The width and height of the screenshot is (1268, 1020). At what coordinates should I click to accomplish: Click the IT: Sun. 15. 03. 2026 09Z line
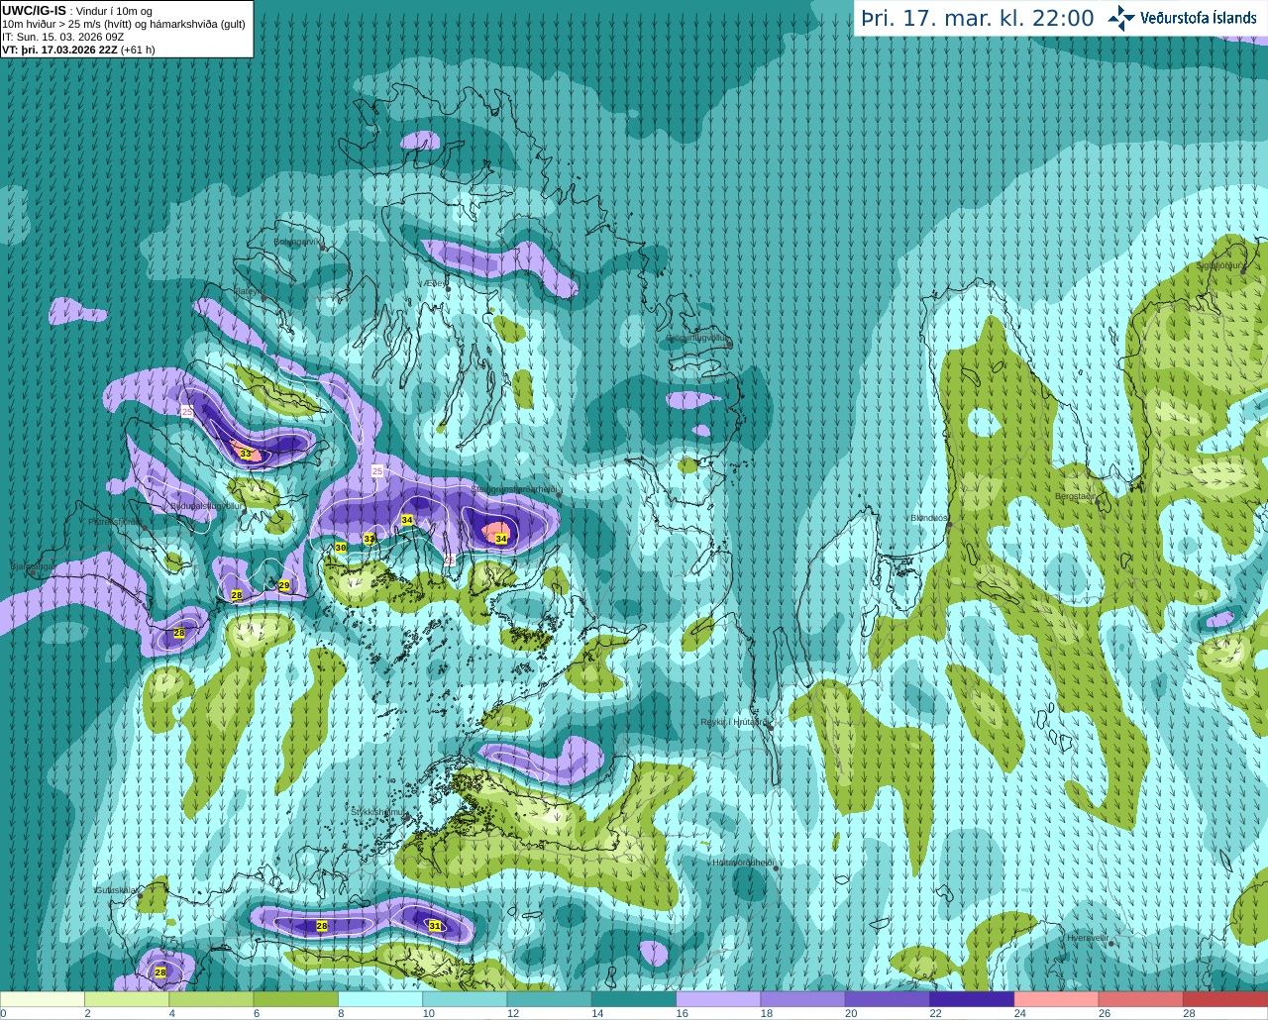62,37
